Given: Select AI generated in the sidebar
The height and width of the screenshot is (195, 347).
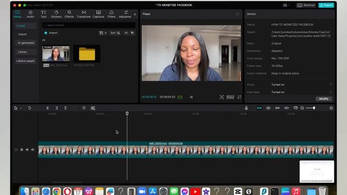Looking at the screenshot, I should pyautogui.click(x=26, y=43).
